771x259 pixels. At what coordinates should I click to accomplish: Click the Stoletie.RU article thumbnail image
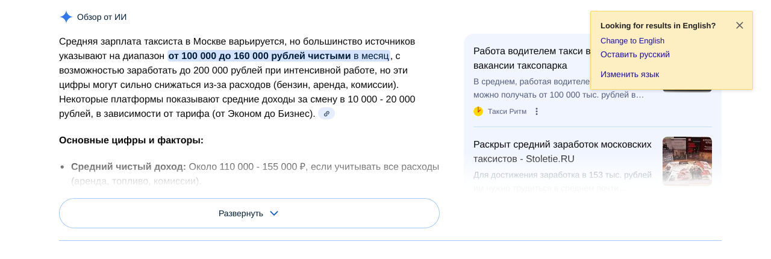(x=687, y=161)
